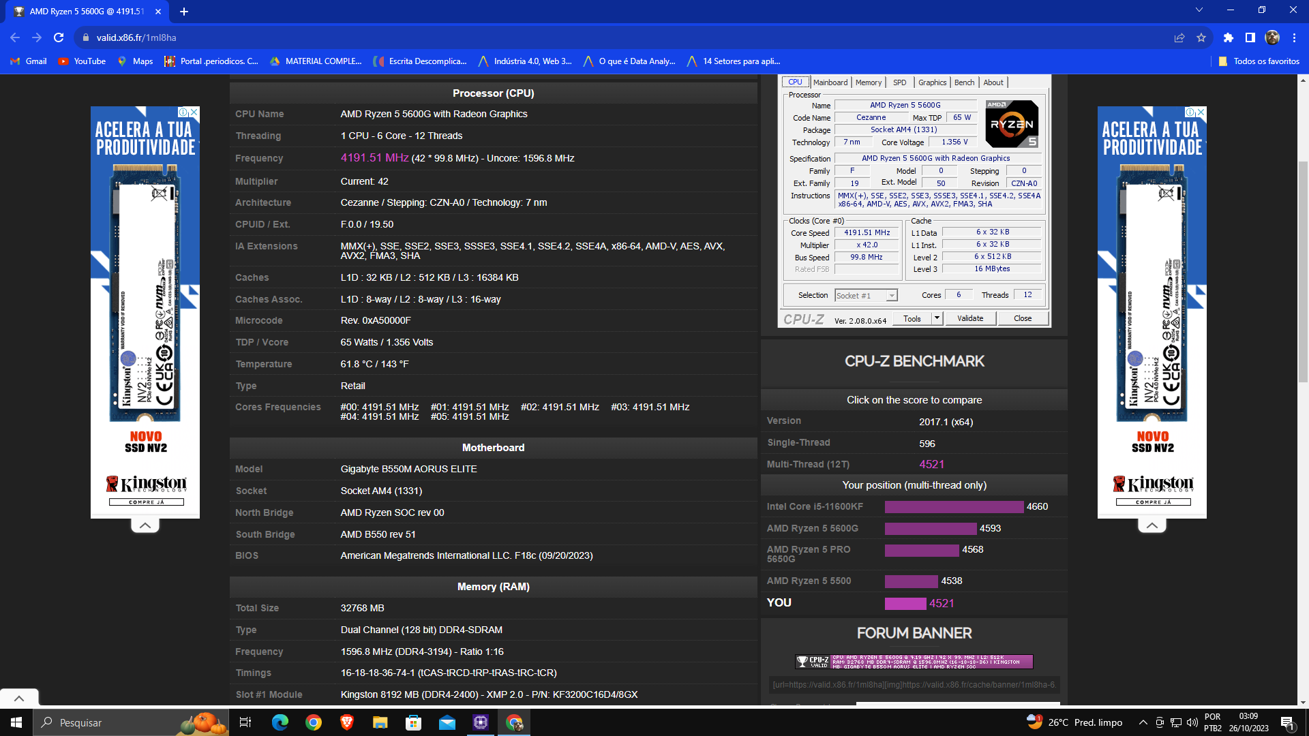Open the notification center icon
The width and height of the screenshot is (1309, 736).
1288,722
